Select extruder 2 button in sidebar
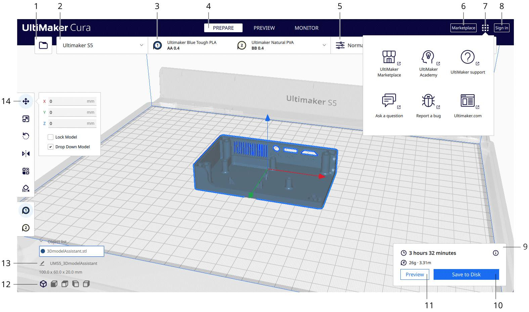 coord(26,228)
